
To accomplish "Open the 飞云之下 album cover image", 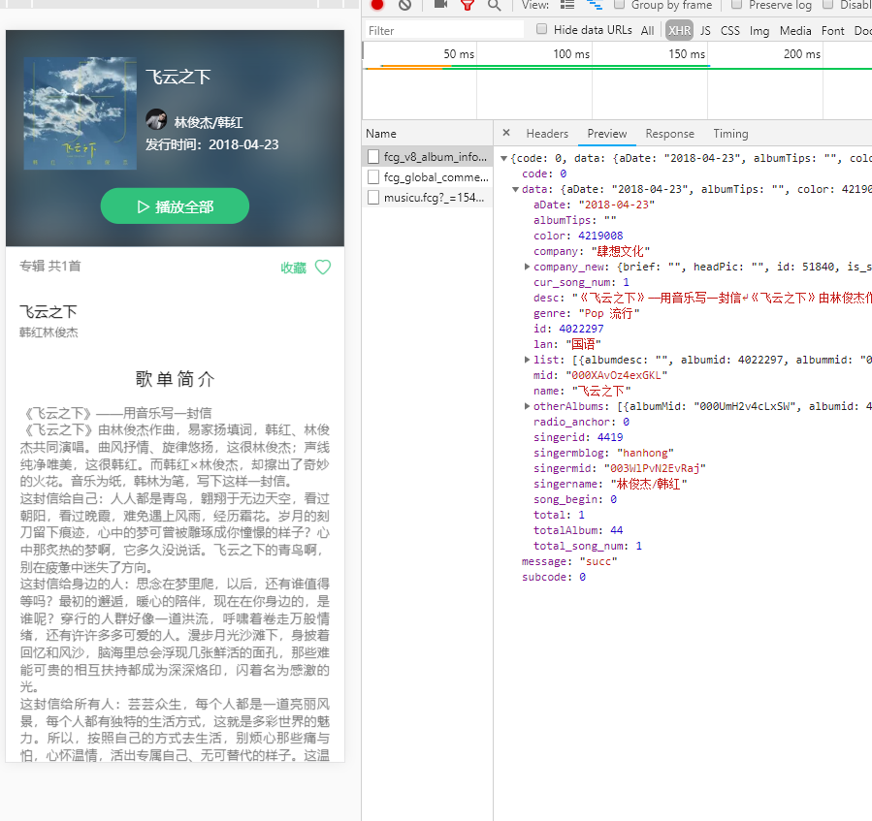I will pyautogui.click(x=81, y=113).
